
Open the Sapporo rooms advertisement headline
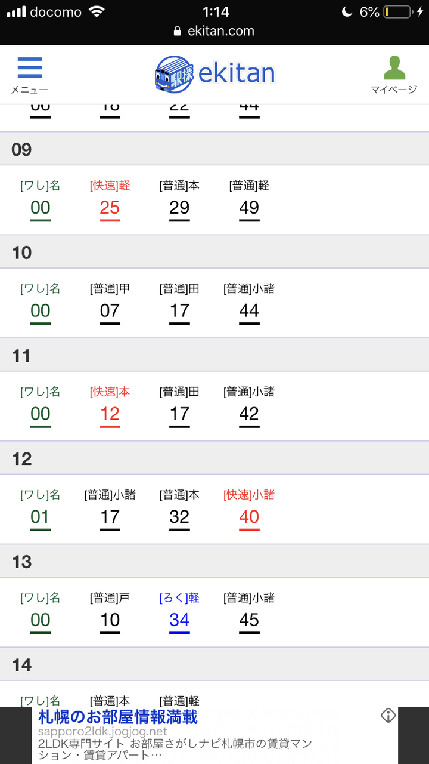click(118, 716)
